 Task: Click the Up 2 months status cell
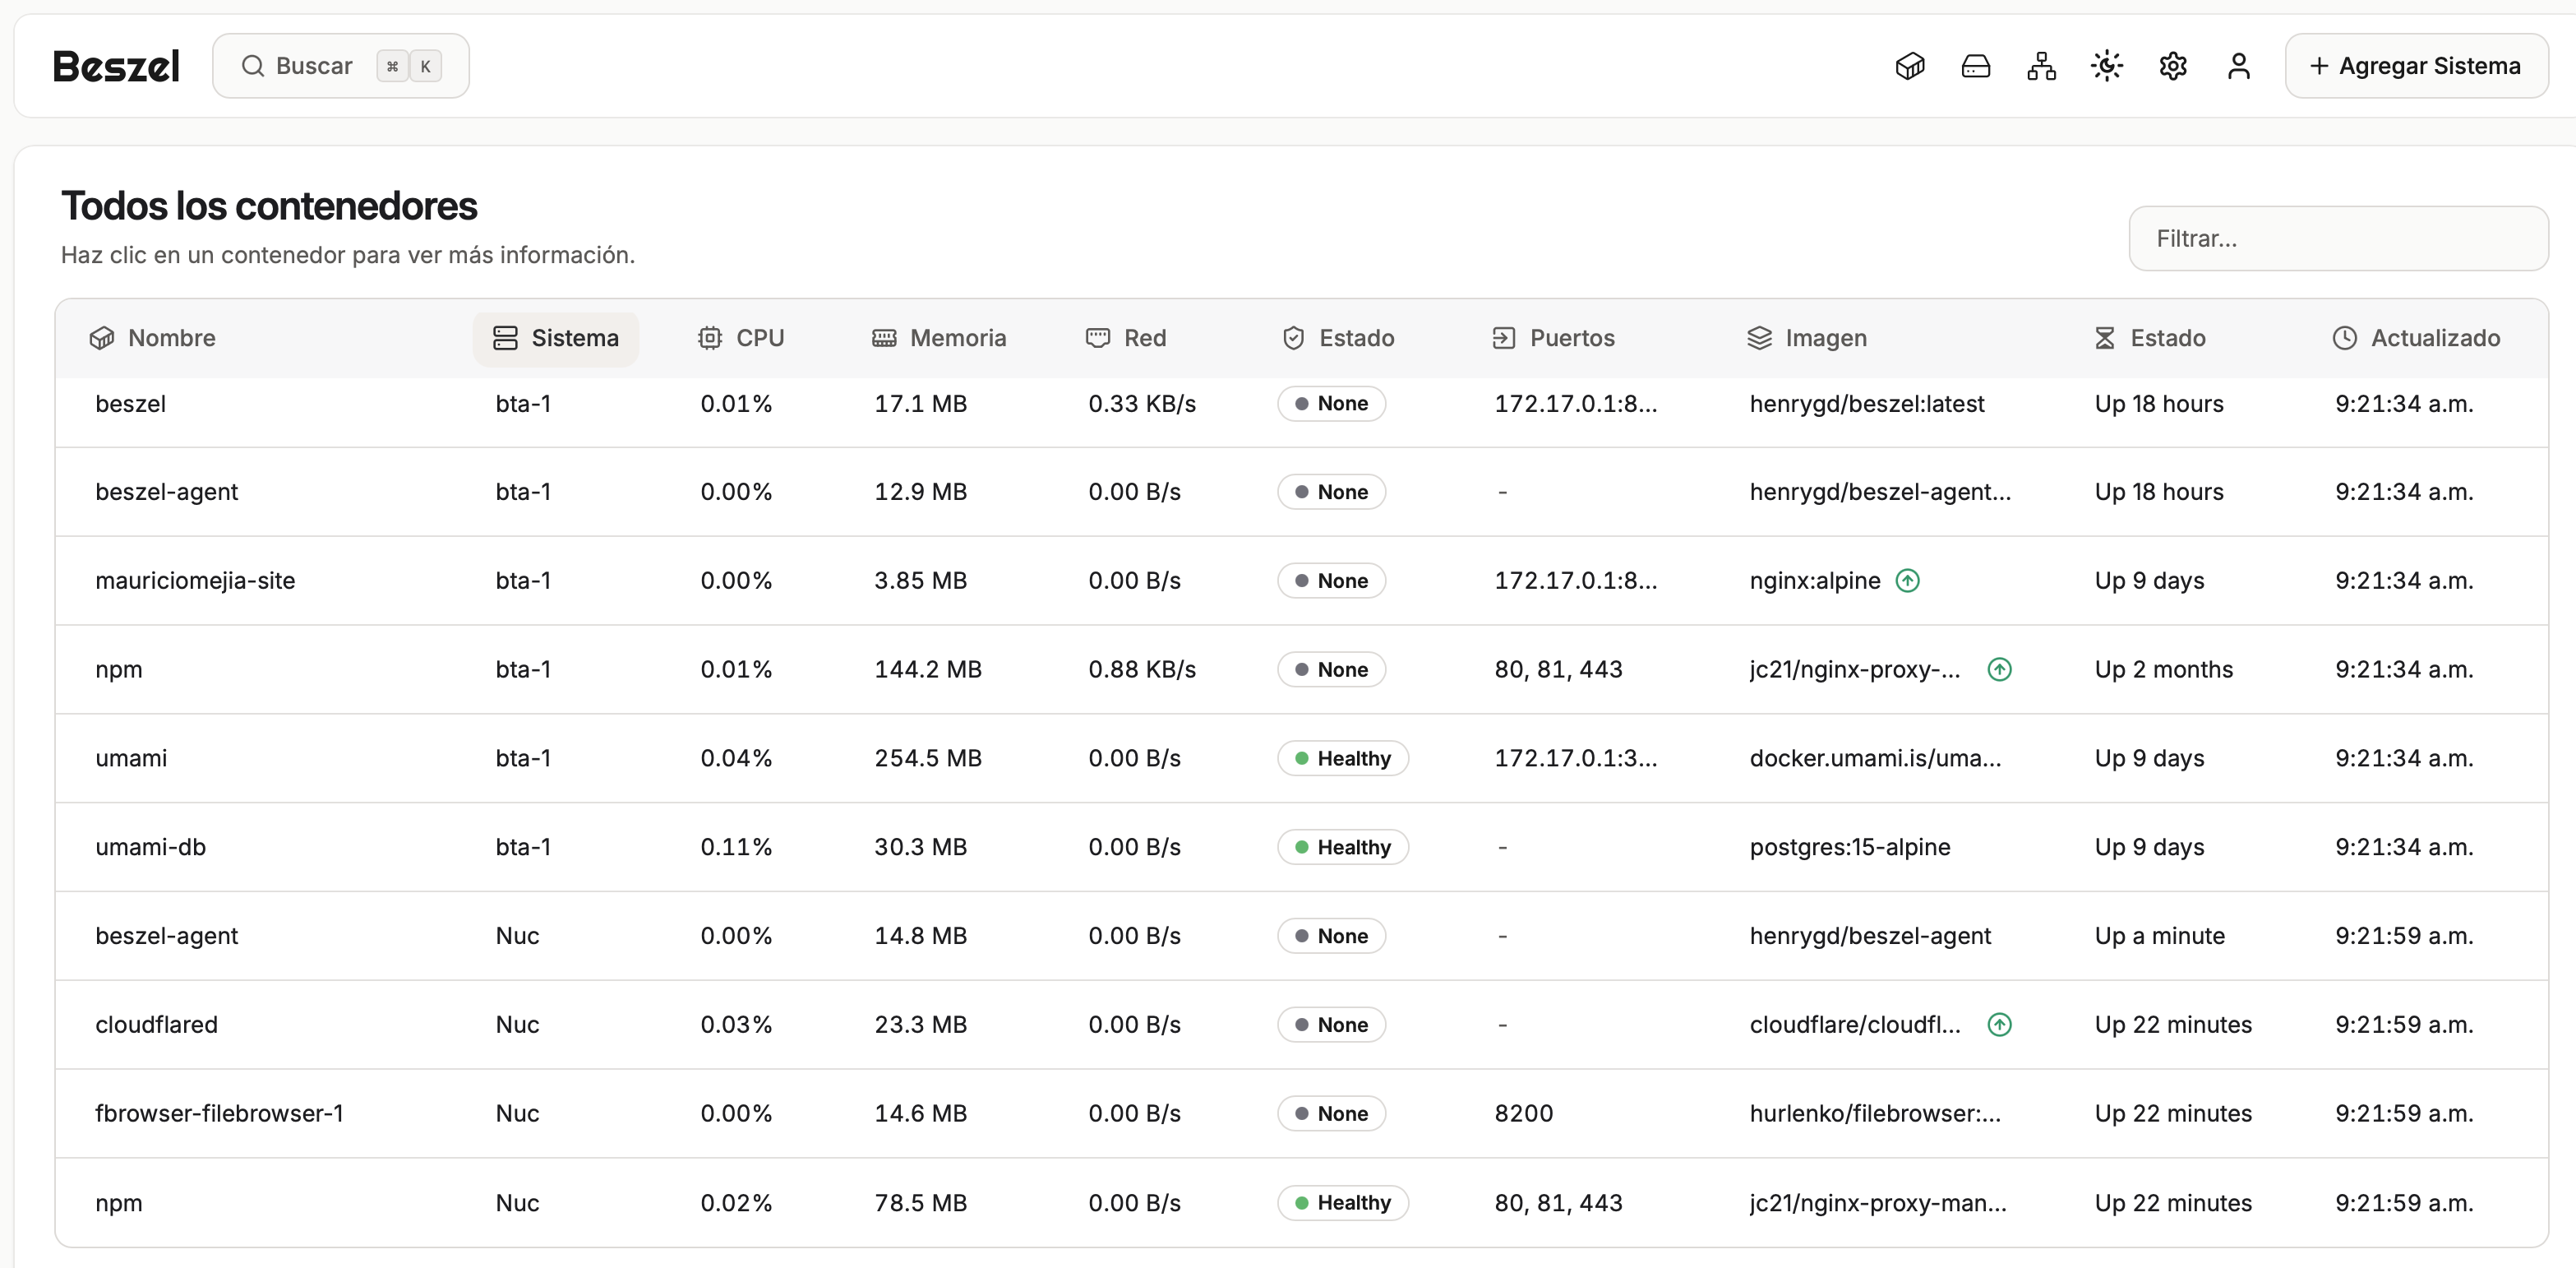pos(2164,669)
